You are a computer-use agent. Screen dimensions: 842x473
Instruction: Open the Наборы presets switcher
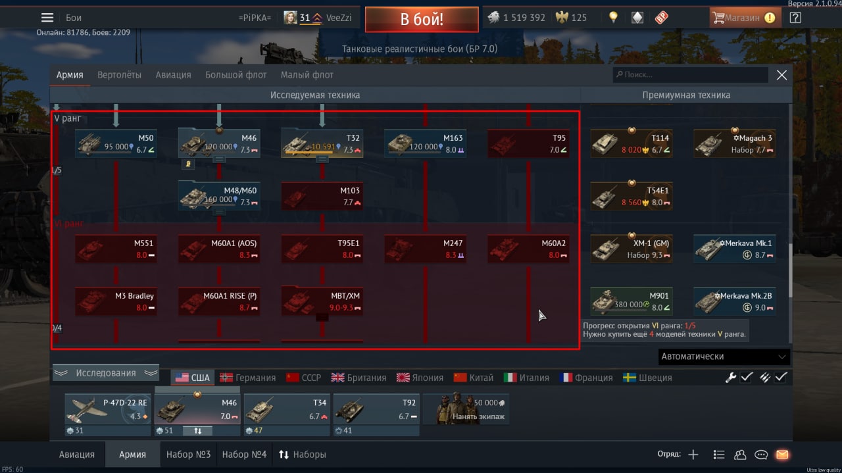[x=303, y=454]
